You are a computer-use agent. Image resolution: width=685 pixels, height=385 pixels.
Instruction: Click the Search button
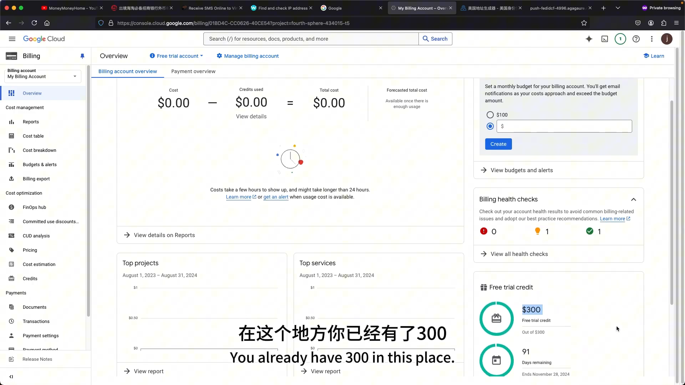click(x=435, y=39)
